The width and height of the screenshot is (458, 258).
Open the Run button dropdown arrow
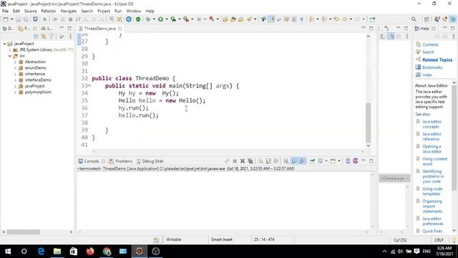tap(167, 19)
